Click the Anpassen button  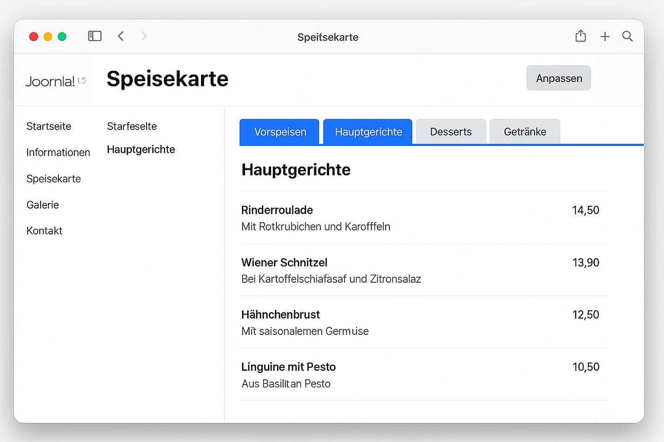click(x=559, y=78)
